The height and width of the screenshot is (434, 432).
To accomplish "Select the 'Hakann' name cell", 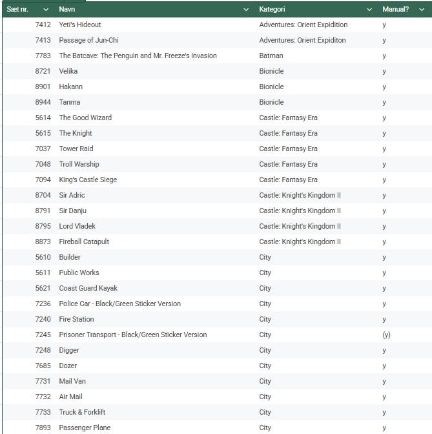I will click(156, 87).
